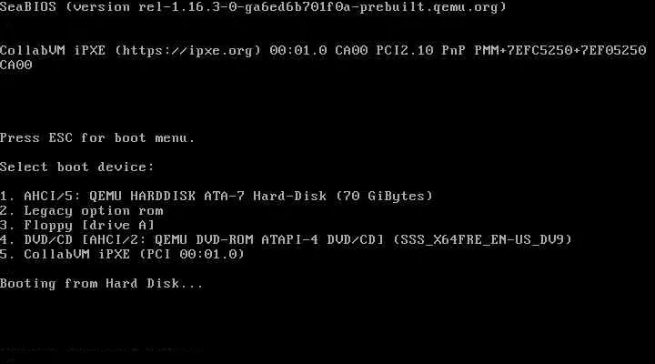Viewport: 655px width, 364px height.
Task: Click the PMM+7EFC5250+7EF05250 address text
Action: [x=560, y=51]
